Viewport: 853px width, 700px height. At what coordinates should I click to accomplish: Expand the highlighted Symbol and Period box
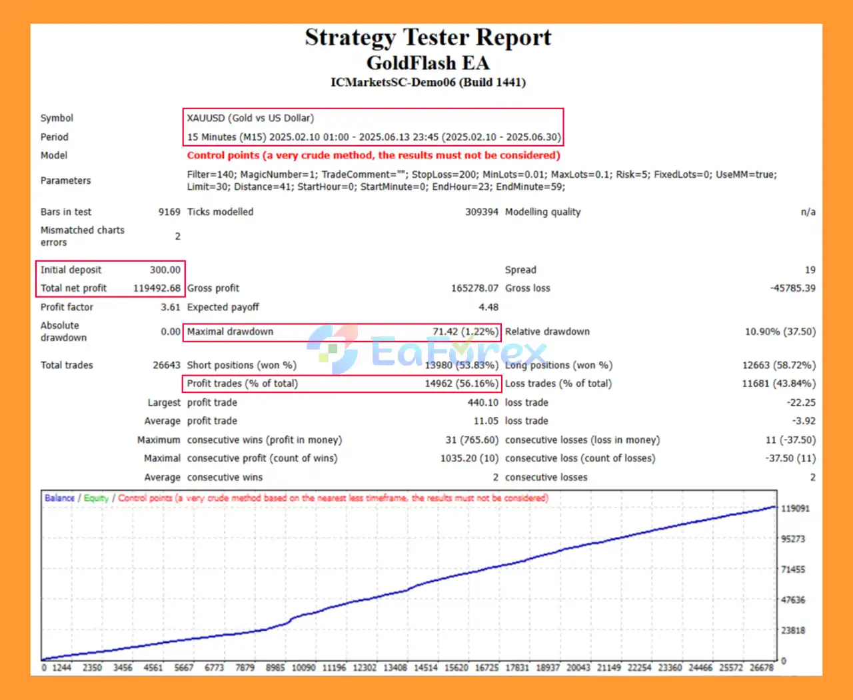[x=373, y=127]
